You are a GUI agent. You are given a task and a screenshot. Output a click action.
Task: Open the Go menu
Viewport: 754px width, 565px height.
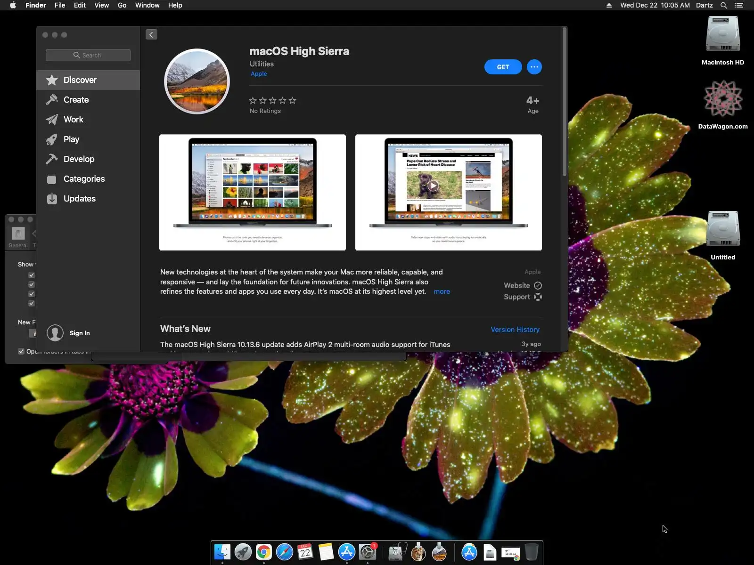pyautogui.click(x=122, y=5)
